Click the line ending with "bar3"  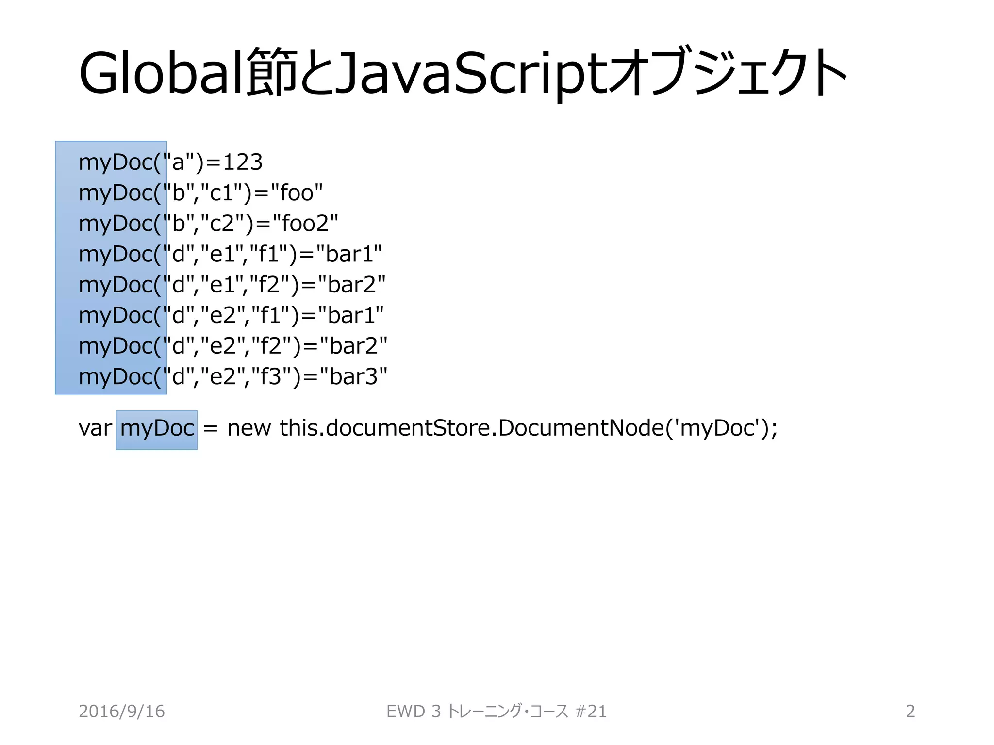pos(233,377)
